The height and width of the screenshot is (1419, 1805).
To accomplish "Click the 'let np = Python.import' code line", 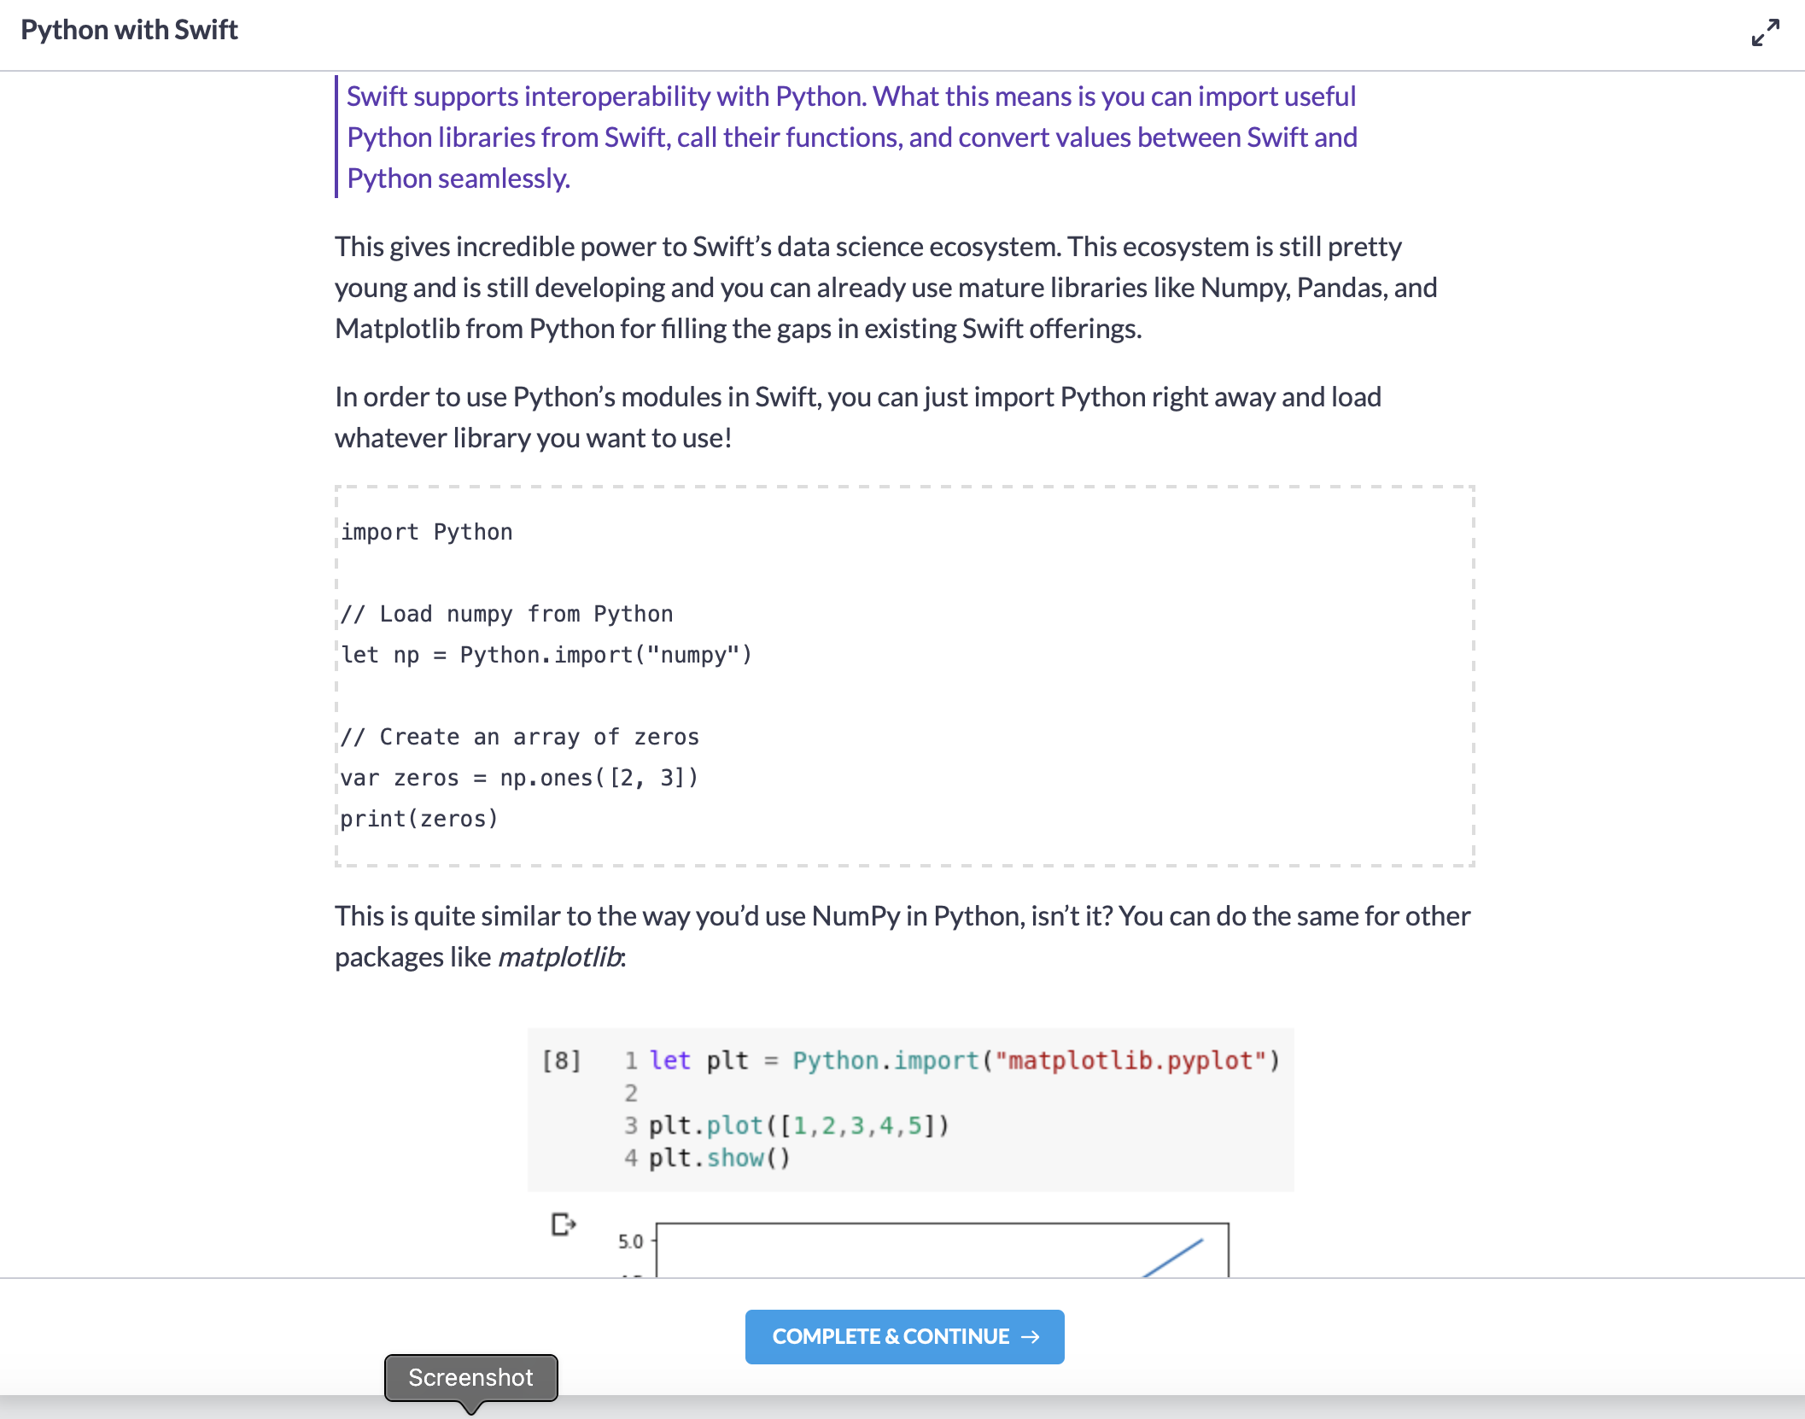I will (546, 654).
